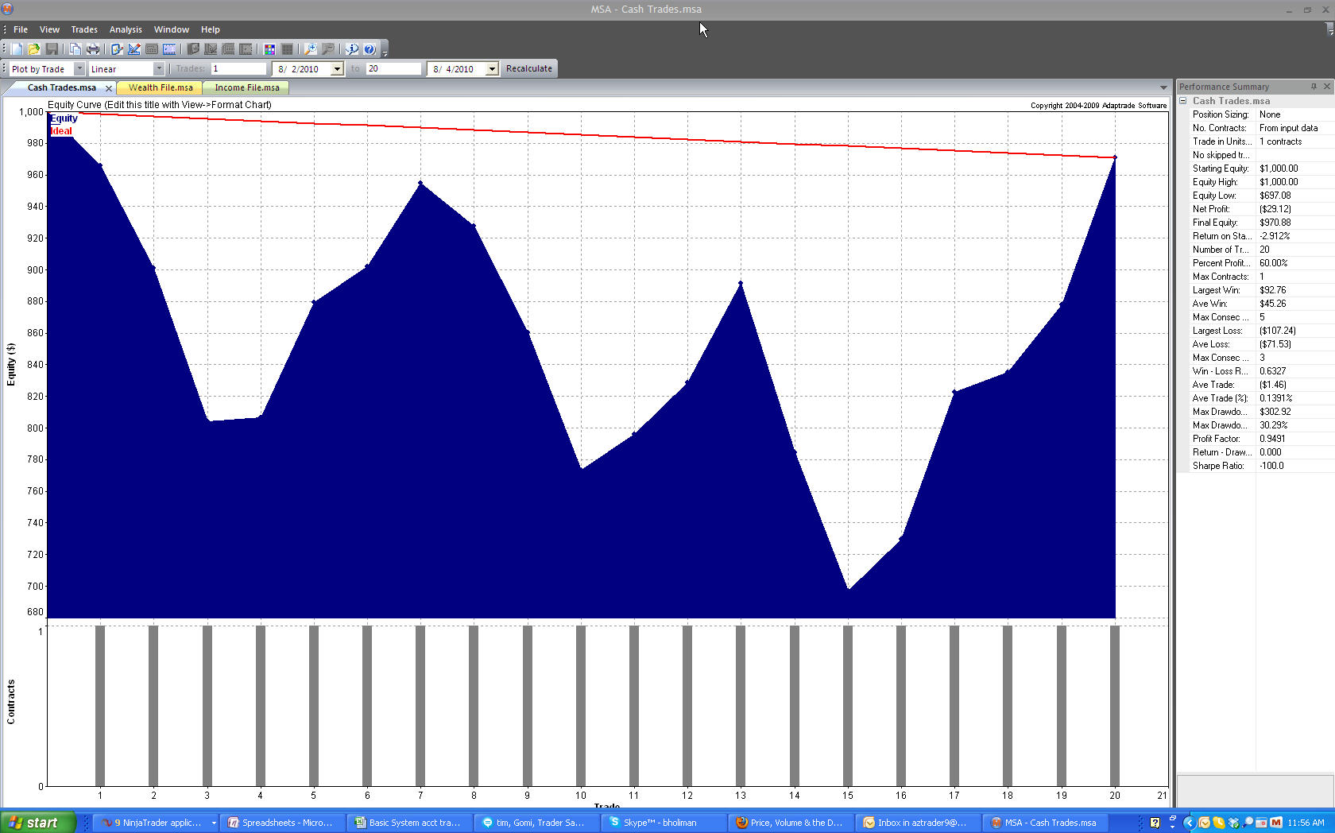1335x833 pixels.
Task: Click the Dropbox icon in system tray
Action: coord(1233,823)
